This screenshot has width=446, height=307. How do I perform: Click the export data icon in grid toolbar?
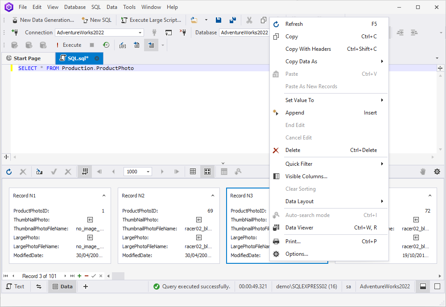(39, 172)
